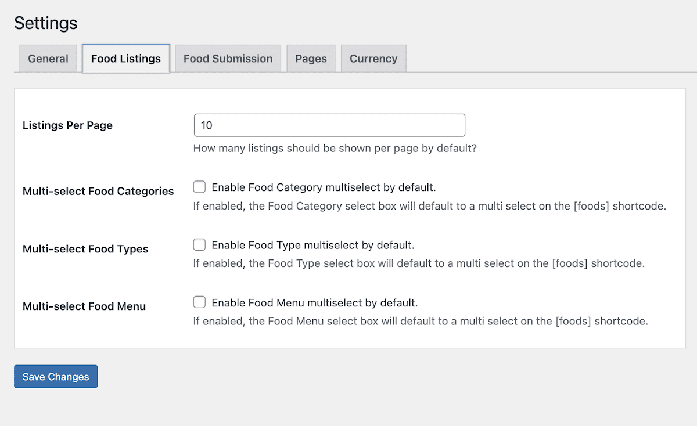Click the Food Menu select box description
Screen dimensions: 697x426
coord(421,320)
